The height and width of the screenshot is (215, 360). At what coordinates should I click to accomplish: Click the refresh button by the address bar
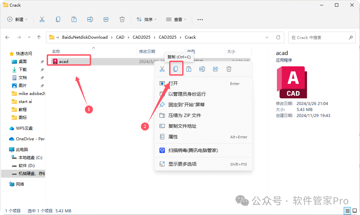[x=278, y=37]
